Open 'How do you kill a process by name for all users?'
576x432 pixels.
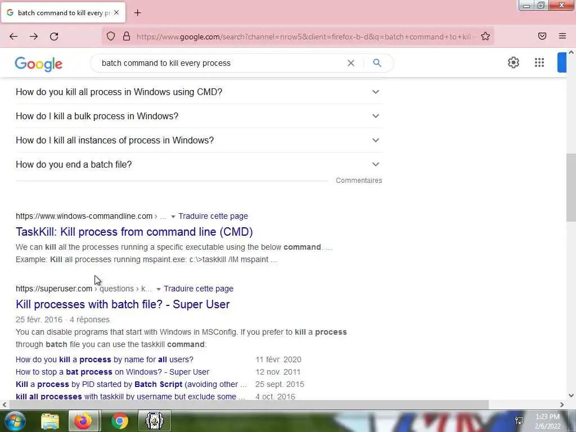pos(104,359)
